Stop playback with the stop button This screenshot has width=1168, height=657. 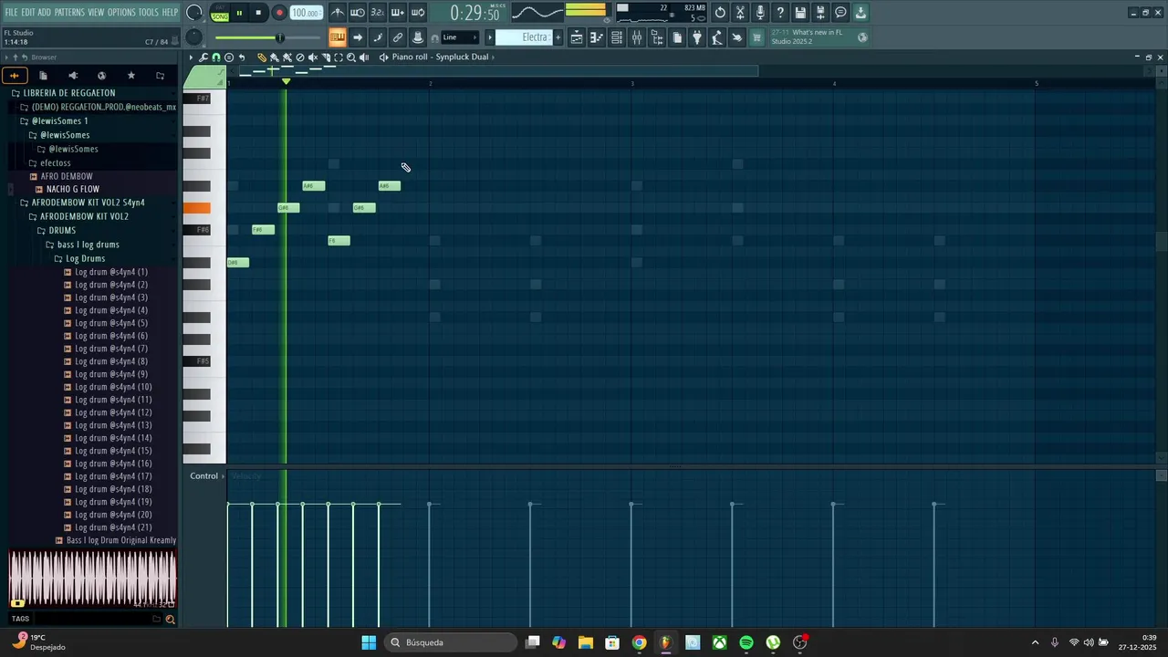[258, 13]
